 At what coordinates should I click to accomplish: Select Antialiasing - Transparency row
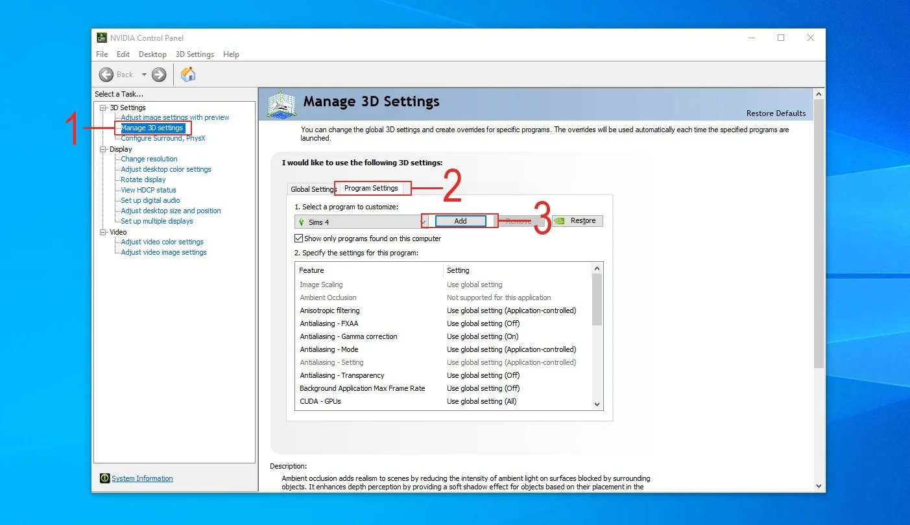(444, 375)
